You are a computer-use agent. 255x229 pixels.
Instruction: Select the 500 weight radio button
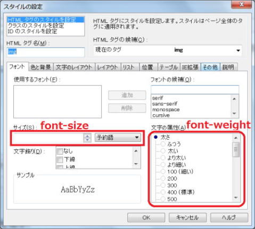pyautogui.click(x=163, y=199)
